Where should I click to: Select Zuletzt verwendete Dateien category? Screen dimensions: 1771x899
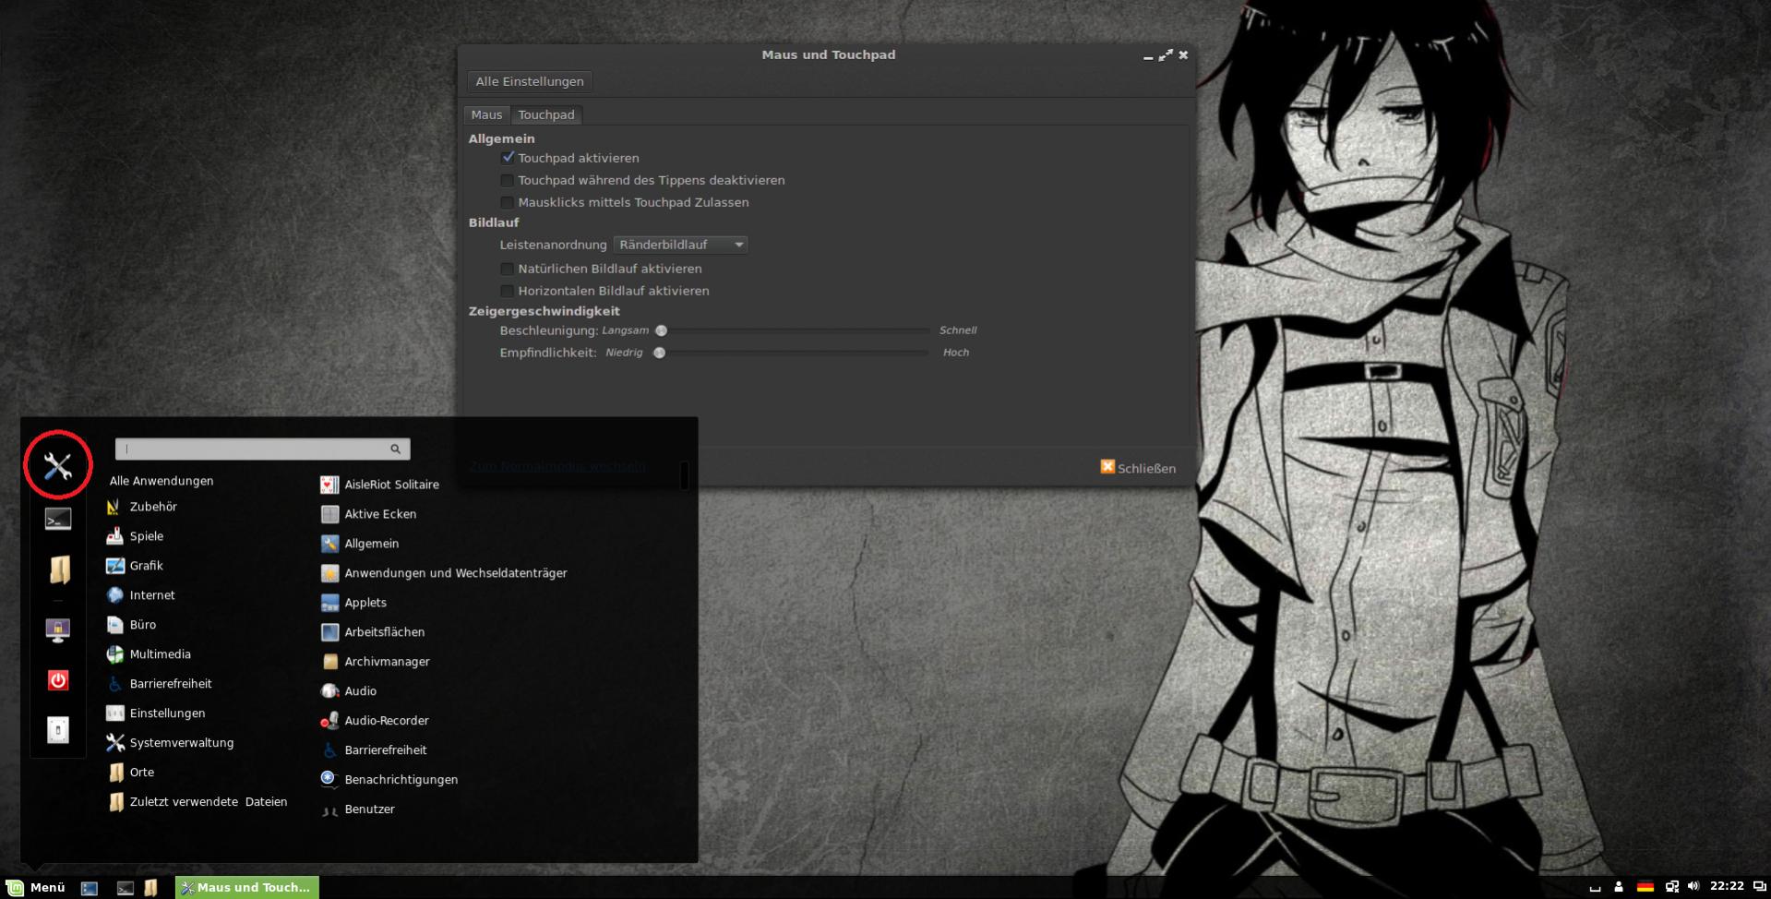pos(197,802)
